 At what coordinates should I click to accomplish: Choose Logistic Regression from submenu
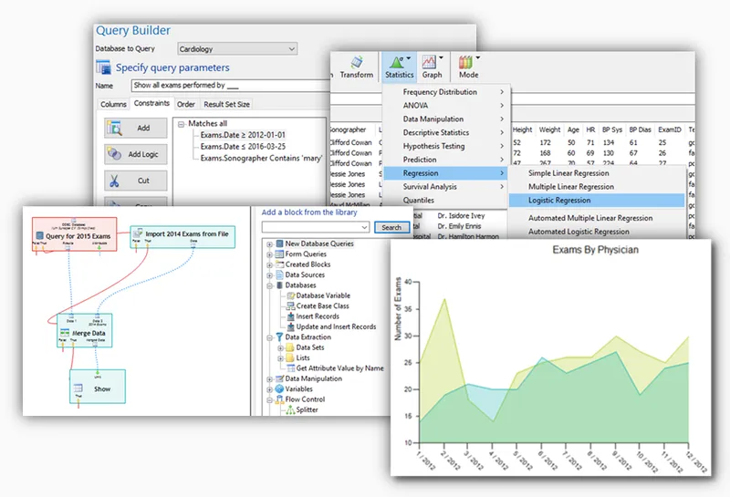click(597, 200)
